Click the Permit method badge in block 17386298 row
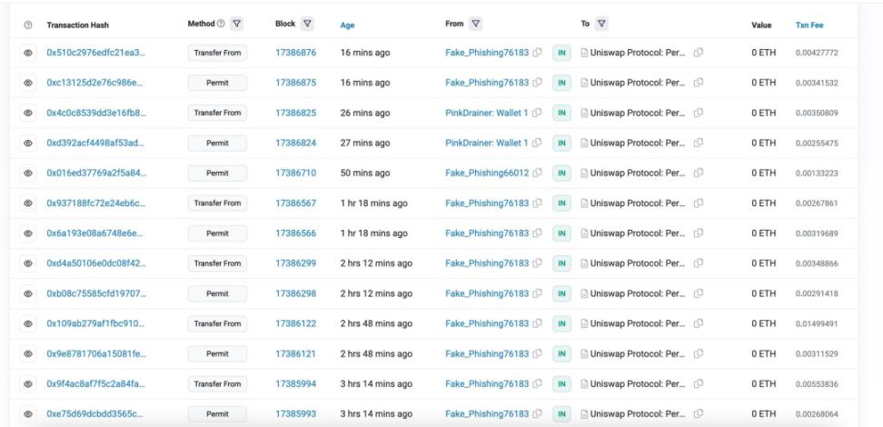Screen dimensions: 883x427 (x=217, y=293)
